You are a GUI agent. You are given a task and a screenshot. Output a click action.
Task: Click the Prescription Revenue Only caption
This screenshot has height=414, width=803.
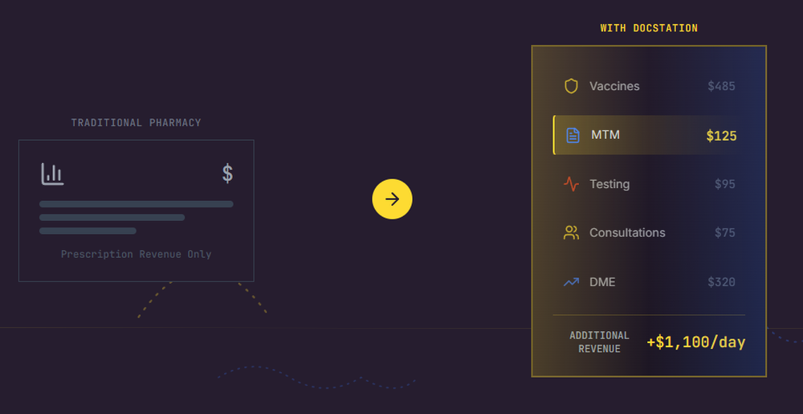(137, 254)
